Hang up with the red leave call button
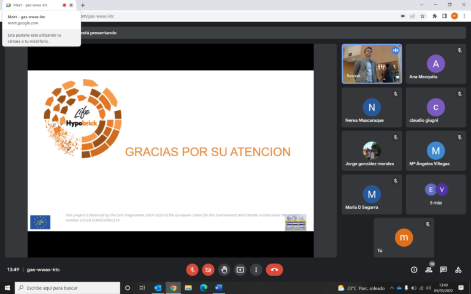This screenshot has height=294, width=471. point(274,269)
